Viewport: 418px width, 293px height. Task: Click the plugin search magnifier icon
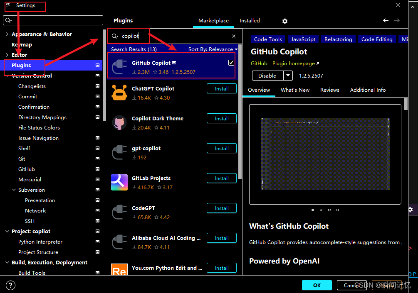pyautogui.click(x=114, y=36)
